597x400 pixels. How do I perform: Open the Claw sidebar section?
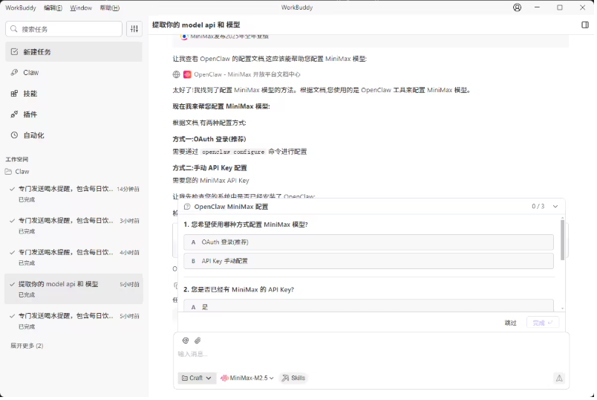(x=74, y=72)
